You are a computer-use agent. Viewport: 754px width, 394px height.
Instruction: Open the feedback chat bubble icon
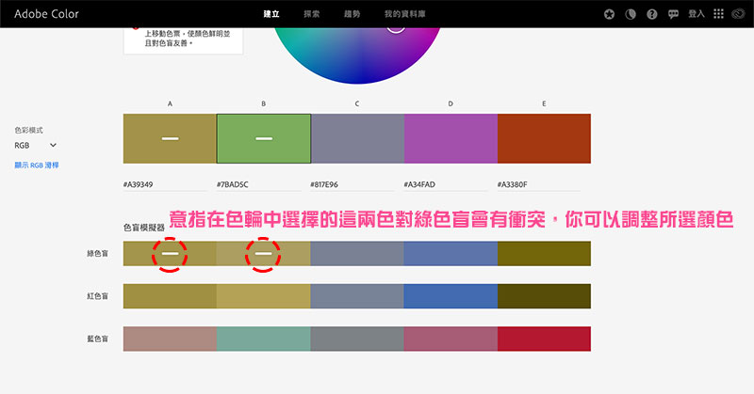[x=672, y=14]
